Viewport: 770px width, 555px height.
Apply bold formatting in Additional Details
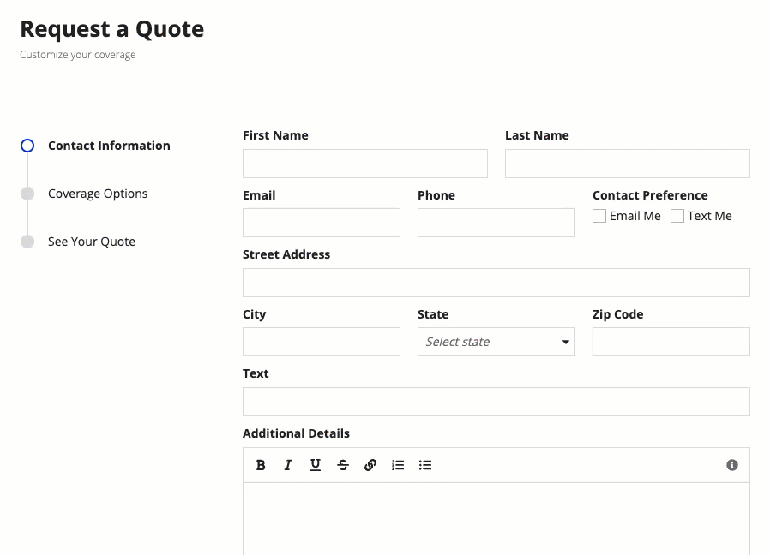coord(261,465)
